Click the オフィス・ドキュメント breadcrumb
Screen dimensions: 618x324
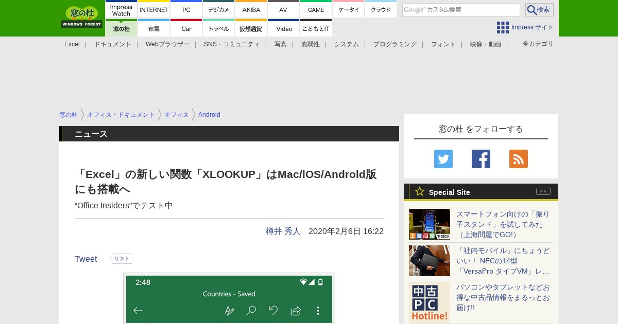[121, 115]
